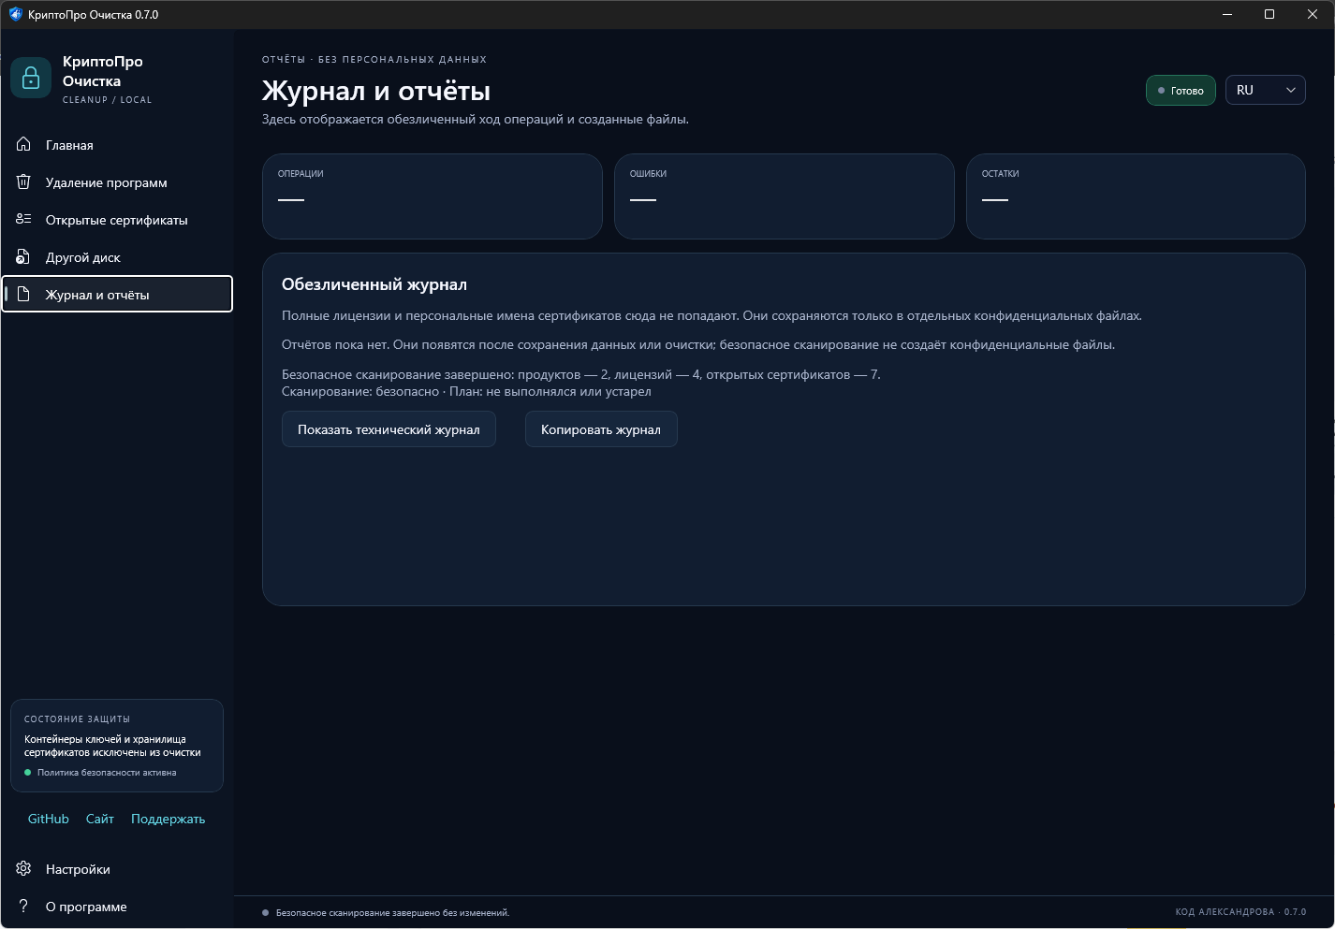The height and width of the screenshot is (929, 1335).
Task: Click the line 'Отчётов пока нет...'
Action: coord(698,344)
